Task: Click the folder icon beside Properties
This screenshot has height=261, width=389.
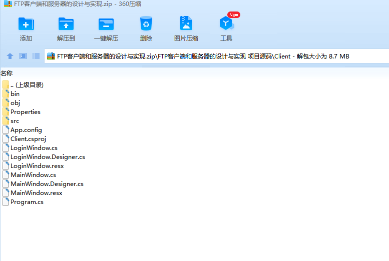Action: click(x=6, y=112)
